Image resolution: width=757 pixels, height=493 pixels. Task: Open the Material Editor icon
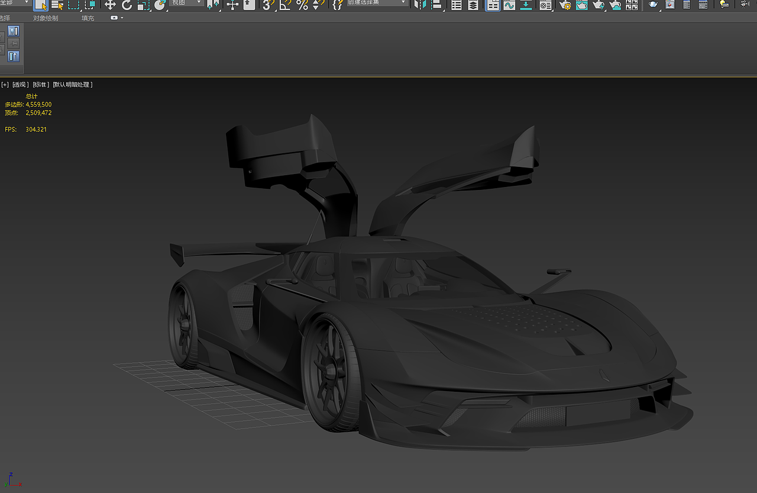(545, 5)
